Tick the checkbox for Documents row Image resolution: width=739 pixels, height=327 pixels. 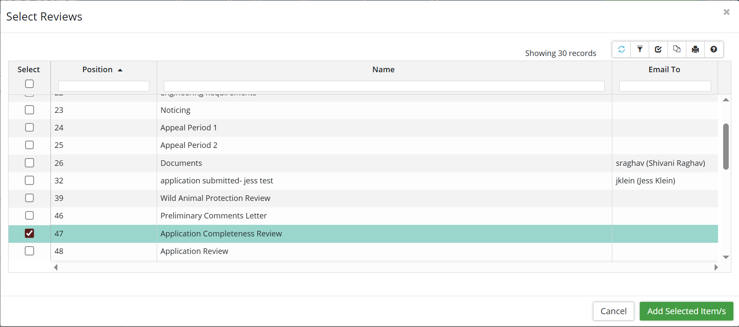click(30, 163)
